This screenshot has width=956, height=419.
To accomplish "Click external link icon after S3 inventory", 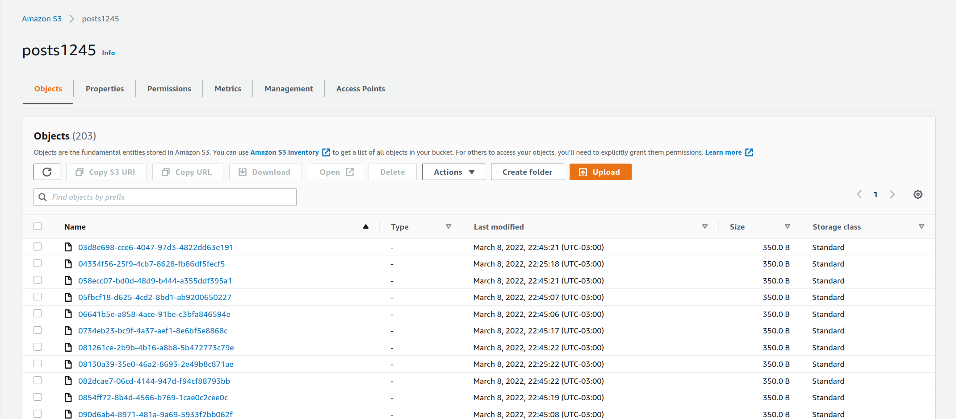I will [x=326, y=152].
